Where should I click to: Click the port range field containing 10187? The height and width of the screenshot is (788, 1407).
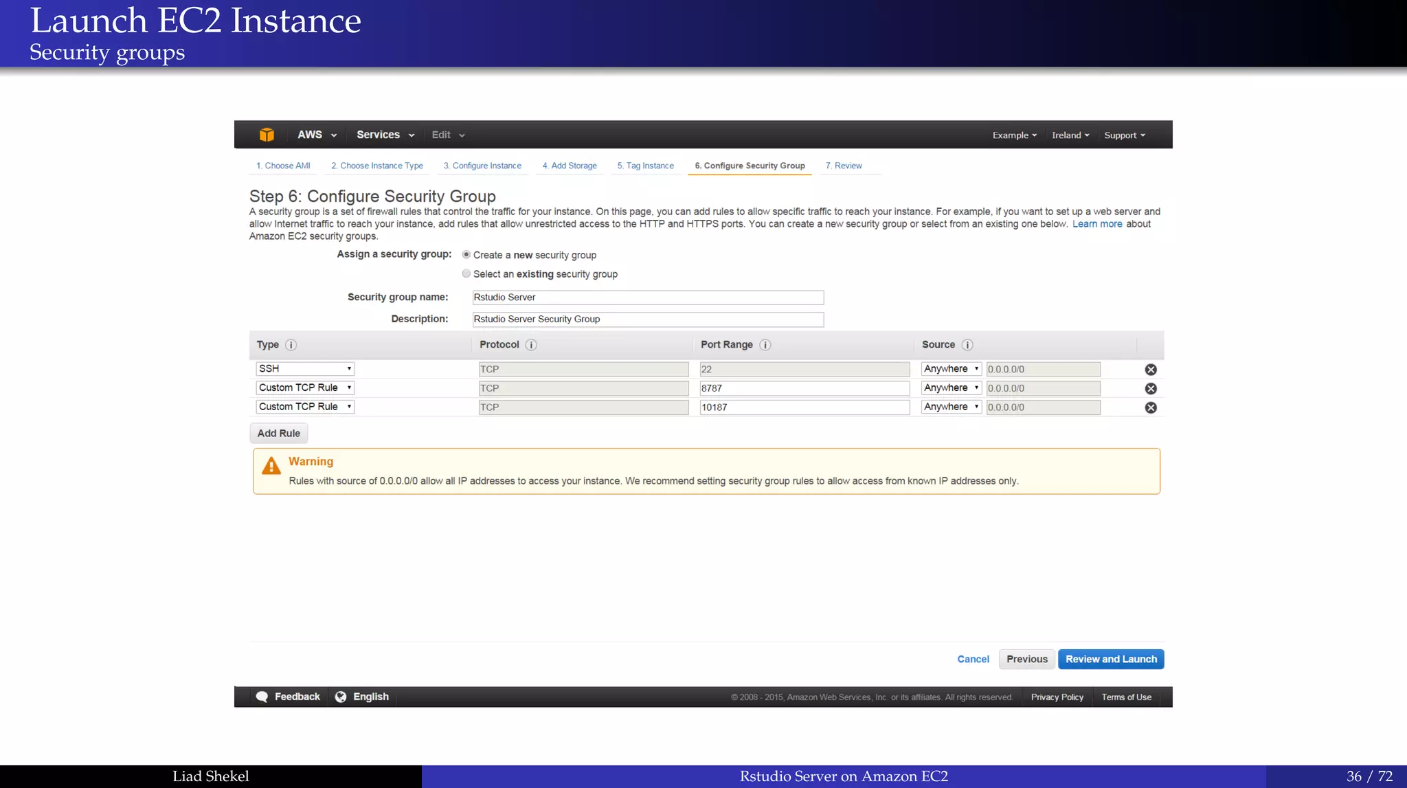point(804,407)
